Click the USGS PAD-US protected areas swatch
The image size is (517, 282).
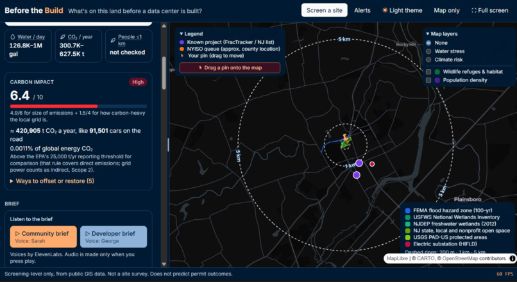pos(407,237)
